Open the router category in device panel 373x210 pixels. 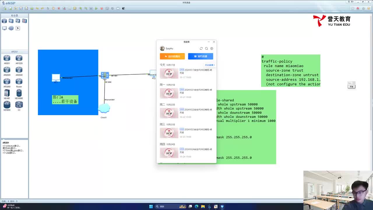4,21
